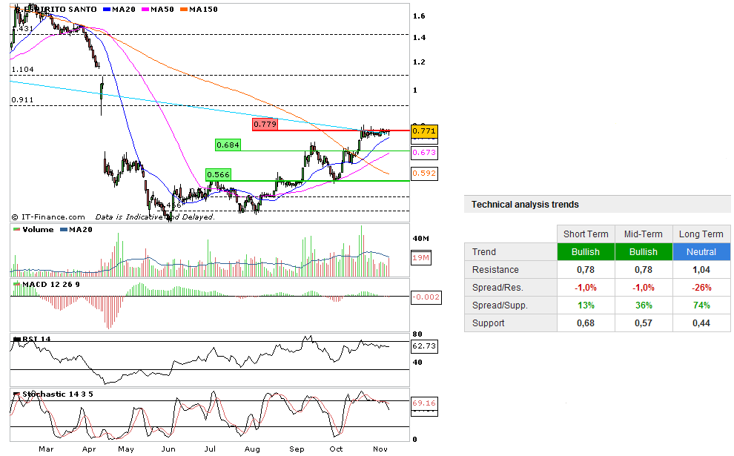Click the Mar month label on time axis
The image size is (734, 456).
[46, 449]
